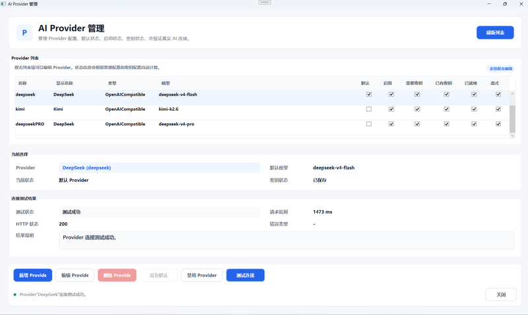Image resolution: width=528 pixels, height=315 pixels.
Task: Click the 1473 ms request time value
Action: [x=323, y=212]
